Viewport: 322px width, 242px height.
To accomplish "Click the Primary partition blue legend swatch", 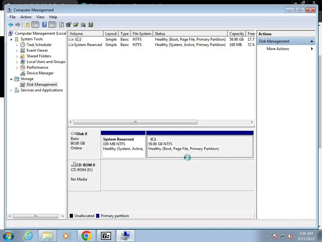I will coord(97,216).
